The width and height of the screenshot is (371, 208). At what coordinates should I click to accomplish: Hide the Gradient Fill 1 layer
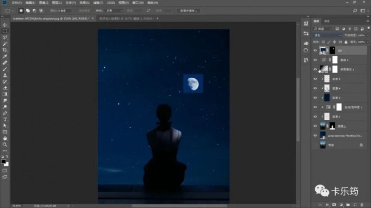point(315,69)
